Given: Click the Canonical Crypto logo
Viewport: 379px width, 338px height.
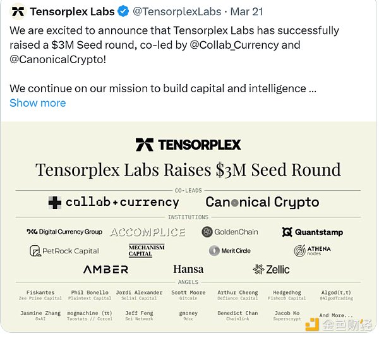Looking at the screenshot, I should tap(262, 203).
